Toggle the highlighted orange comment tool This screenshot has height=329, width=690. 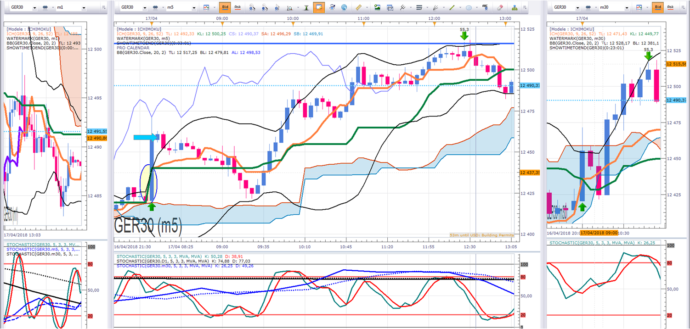coord(319,7)
